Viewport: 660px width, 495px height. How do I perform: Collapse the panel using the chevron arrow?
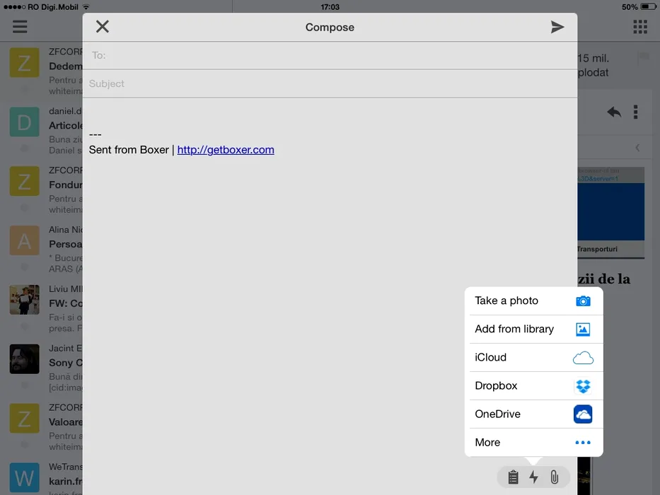coord(637,148)
